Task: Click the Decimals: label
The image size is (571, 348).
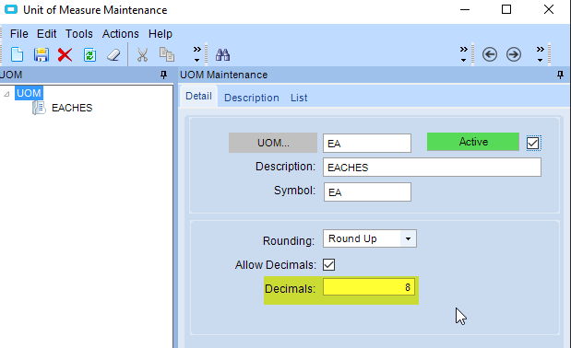Action: coord(290,289)
